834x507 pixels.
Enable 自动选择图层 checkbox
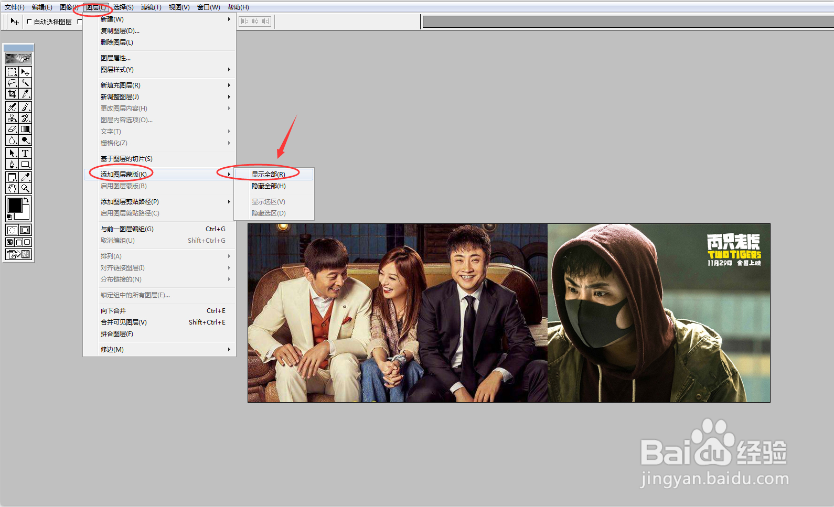tap(29, 21)
